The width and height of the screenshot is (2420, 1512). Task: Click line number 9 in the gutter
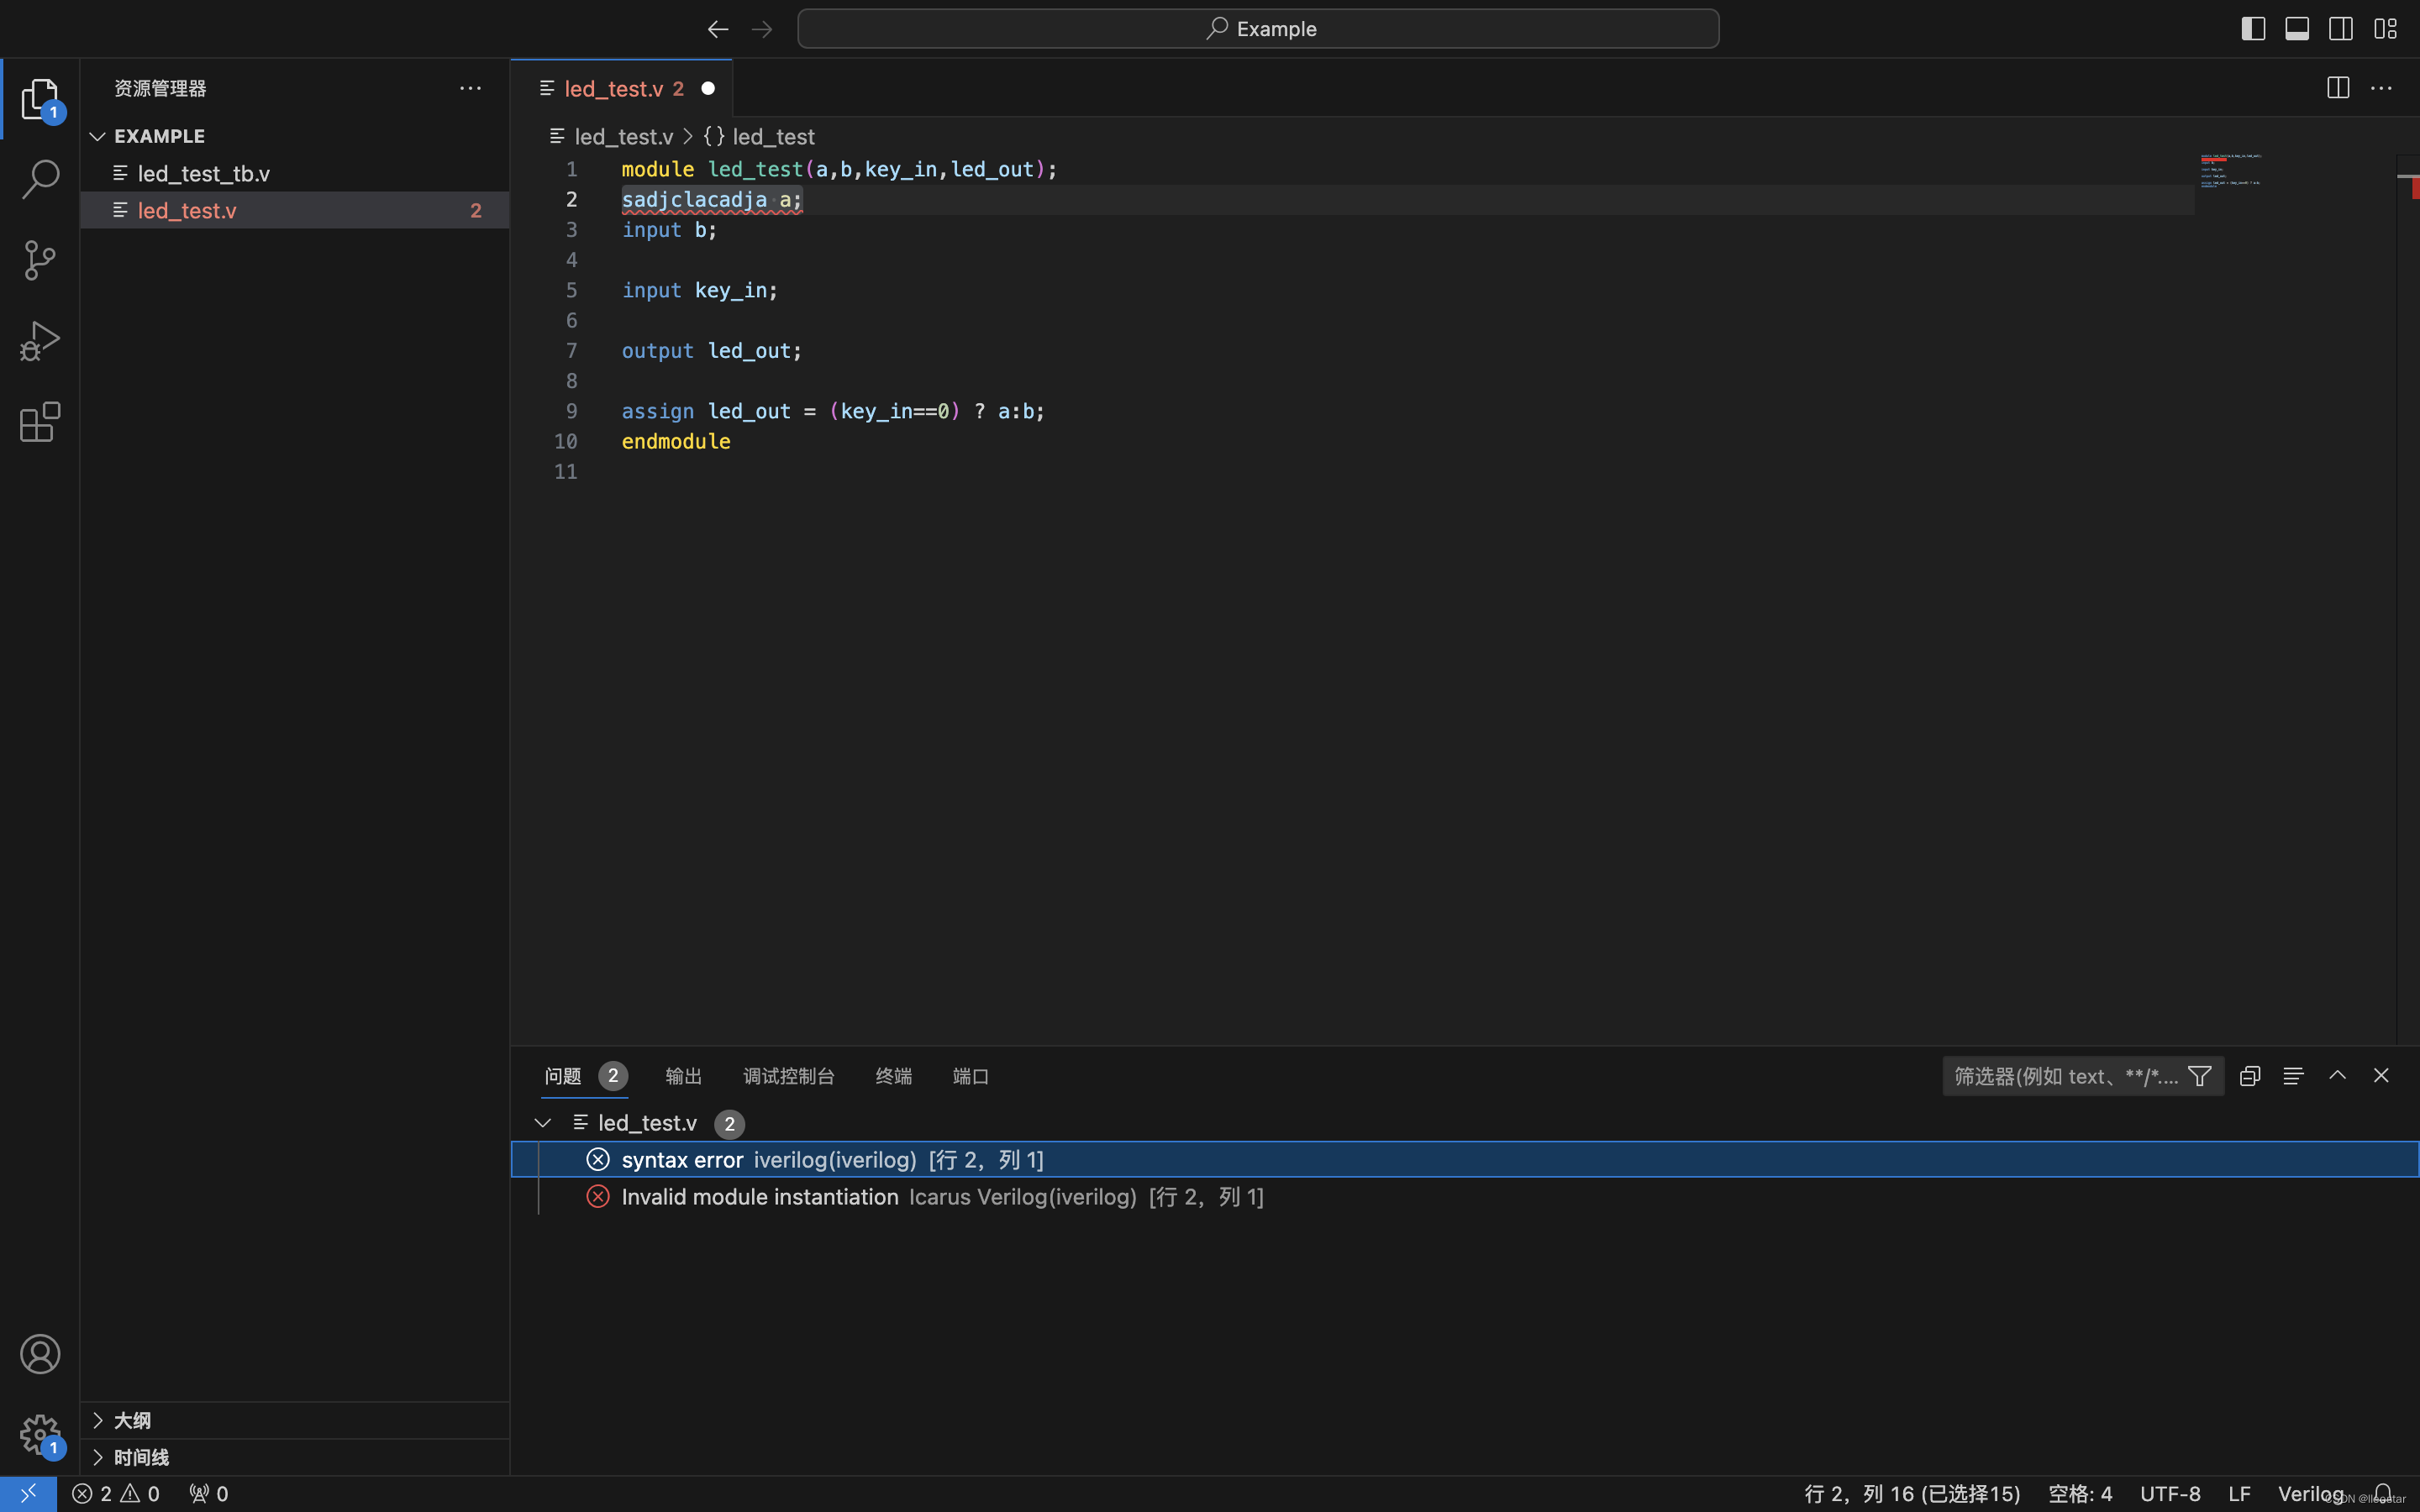(x=571, y=411)
